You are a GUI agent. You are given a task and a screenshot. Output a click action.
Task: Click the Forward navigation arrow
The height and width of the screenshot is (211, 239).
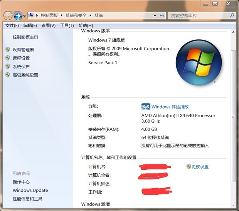click(18, 15)
